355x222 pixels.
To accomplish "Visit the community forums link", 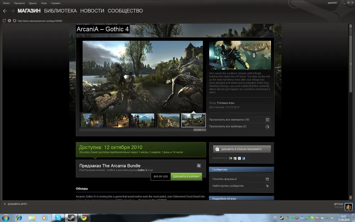I will pyautogui.click(x=224, y=179).
